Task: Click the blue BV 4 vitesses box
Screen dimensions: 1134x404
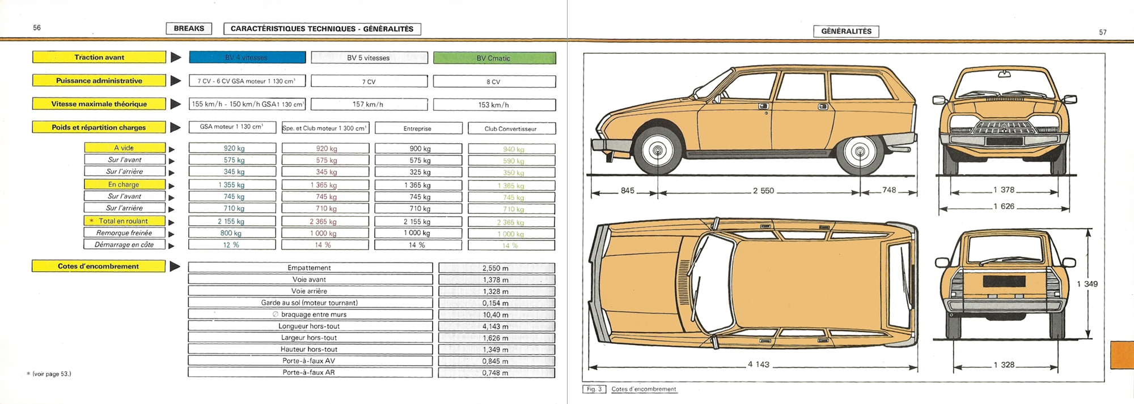Action: (247, 58)
